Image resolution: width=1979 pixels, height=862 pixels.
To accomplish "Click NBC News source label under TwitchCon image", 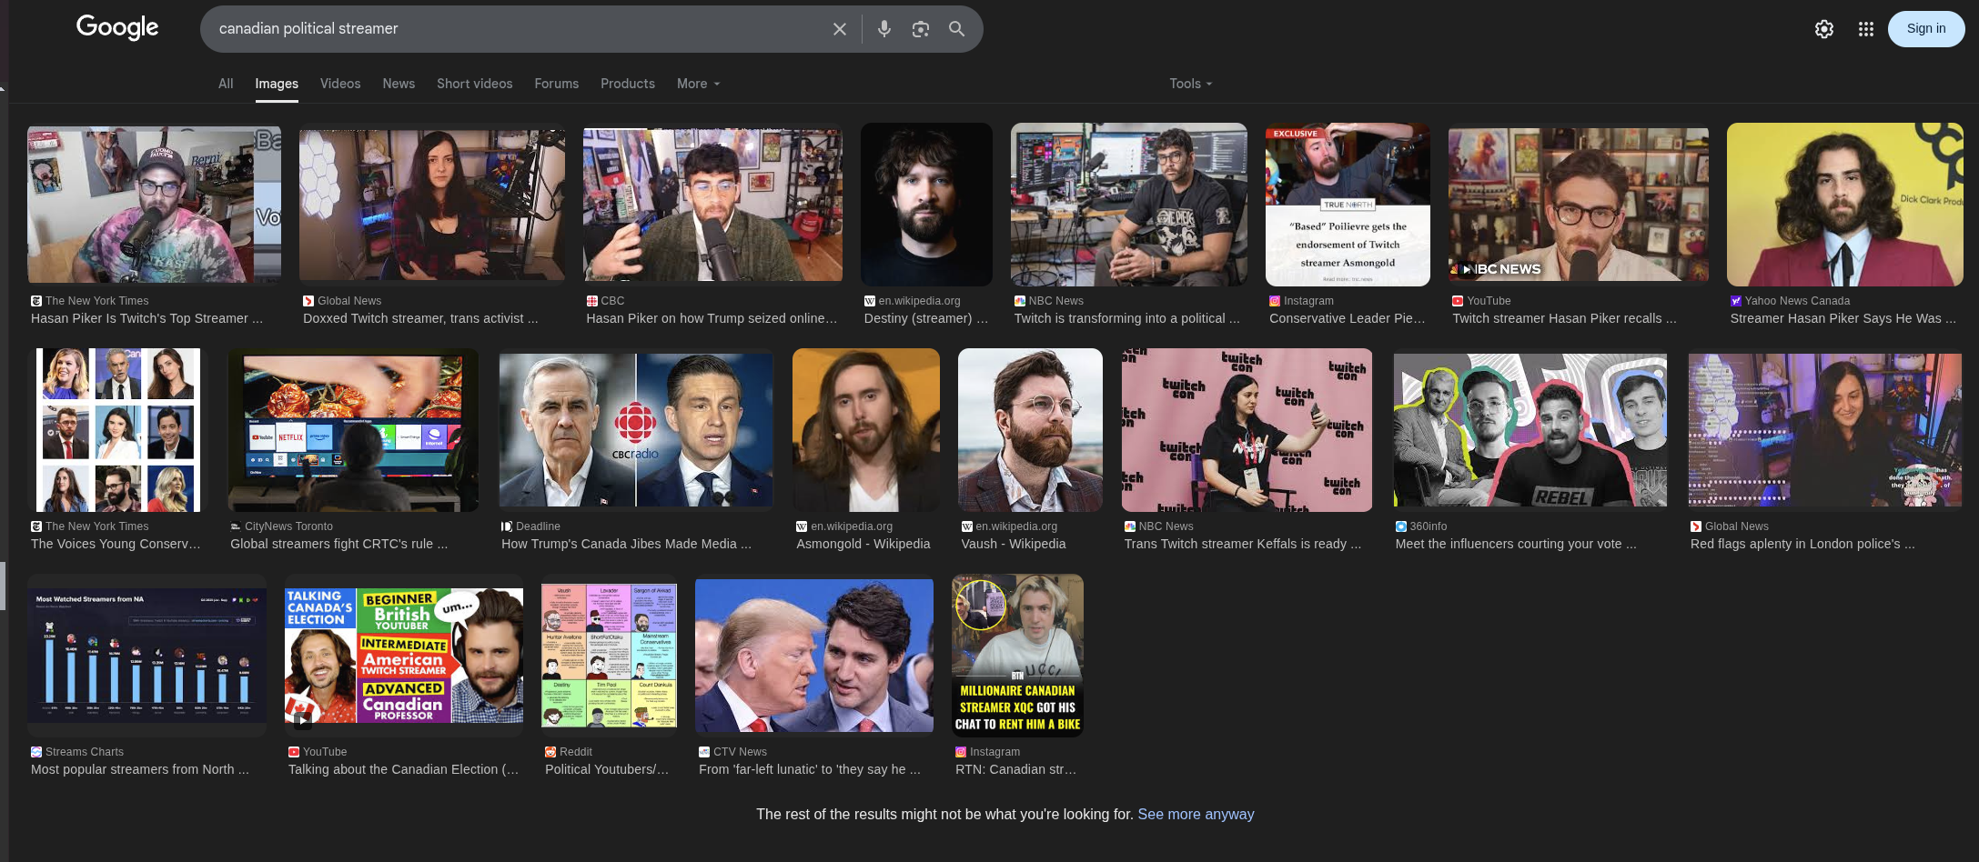I will click(x=1166, y=526).
